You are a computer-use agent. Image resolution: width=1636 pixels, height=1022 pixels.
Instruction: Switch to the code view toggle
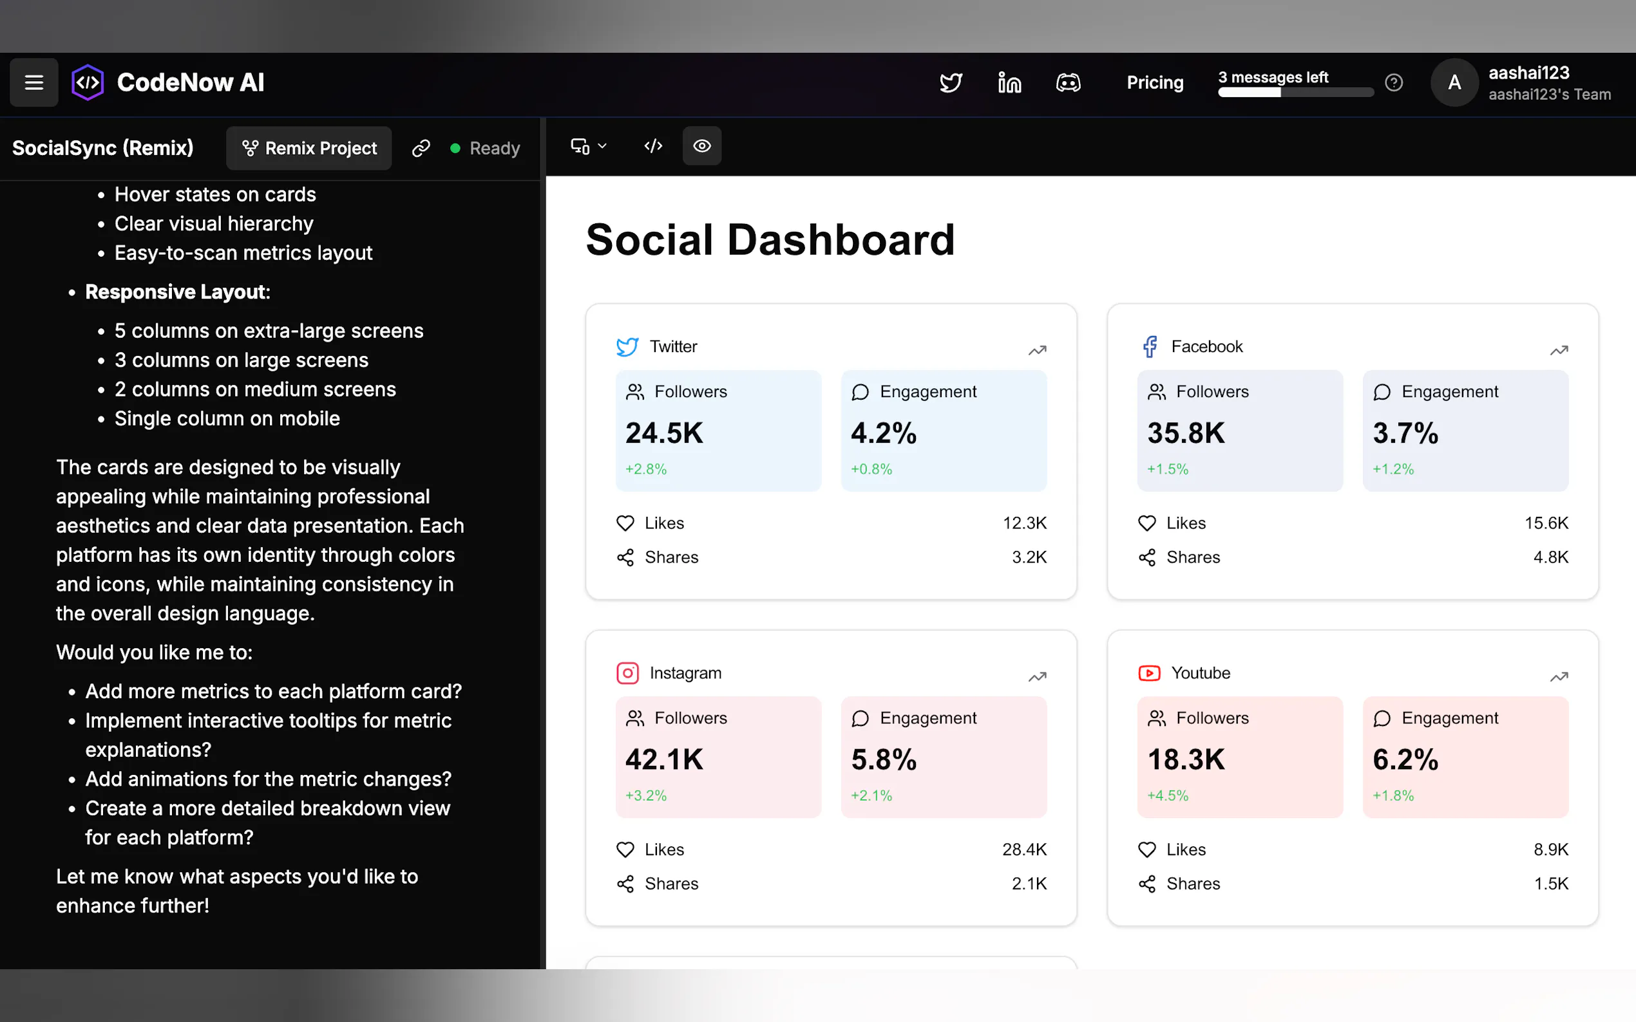(x=652, y=146)
